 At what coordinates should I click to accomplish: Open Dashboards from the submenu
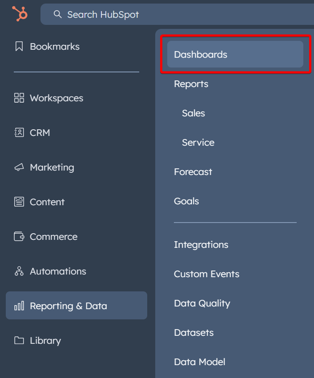(235, 54)
